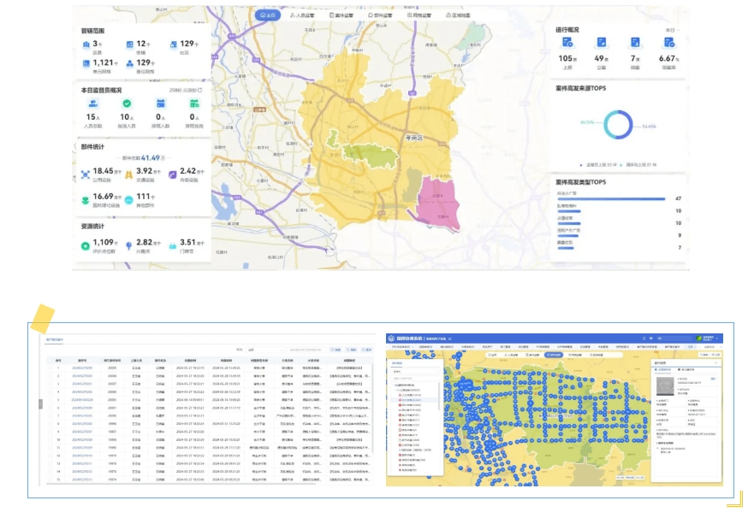Open the 本日 date range dropdown
This screenshot has width=754, height=518.
(x=672, y=30)
